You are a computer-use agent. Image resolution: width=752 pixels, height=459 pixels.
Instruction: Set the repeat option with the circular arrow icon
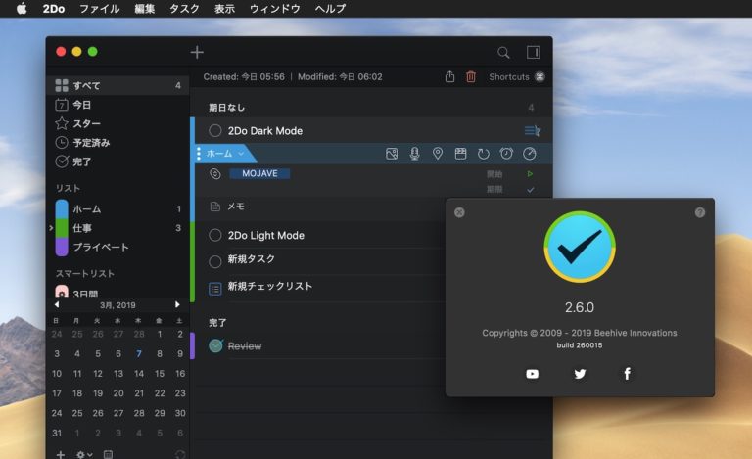[484, 154]
